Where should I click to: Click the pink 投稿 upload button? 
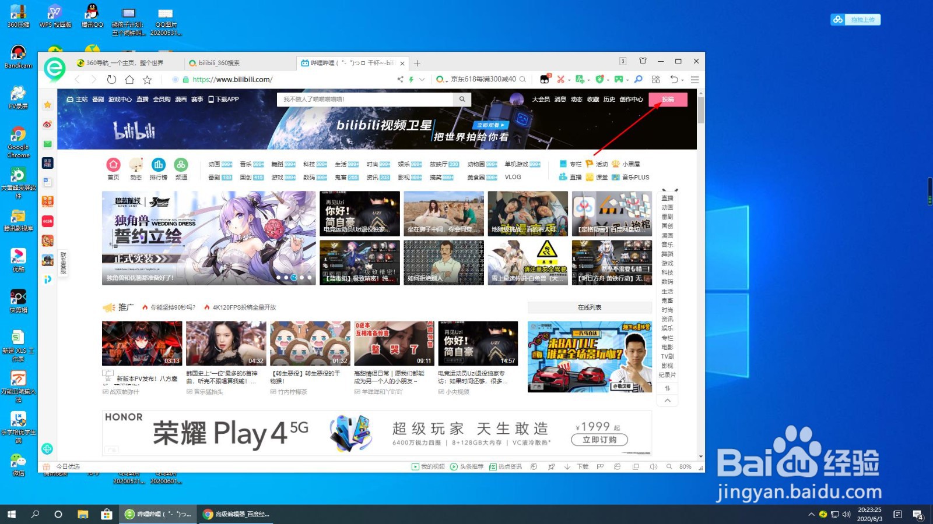[668, 100]
